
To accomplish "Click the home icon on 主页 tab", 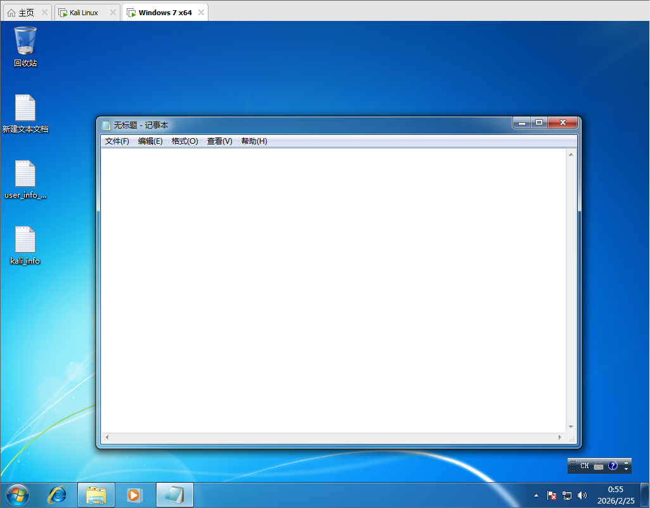I will (x=11, y=13).
